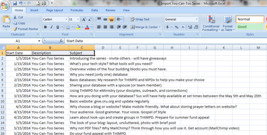Screen dimensions: 267x135
Task: Set Bottom Align vertical alignment
Action: [x=111, y=19]
